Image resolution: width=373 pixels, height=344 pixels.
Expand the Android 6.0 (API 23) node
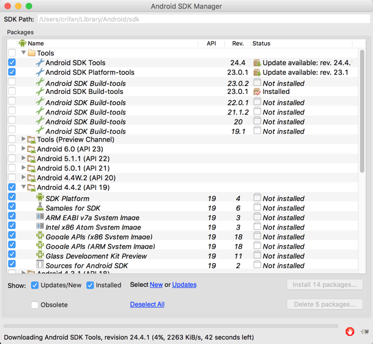(24, 149)
